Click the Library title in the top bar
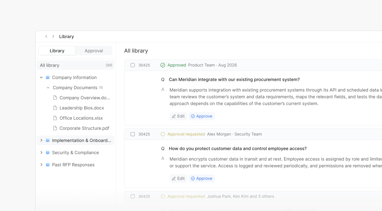Image resolution: width=382 pixels, height=211 pixels. pos(66,36)
